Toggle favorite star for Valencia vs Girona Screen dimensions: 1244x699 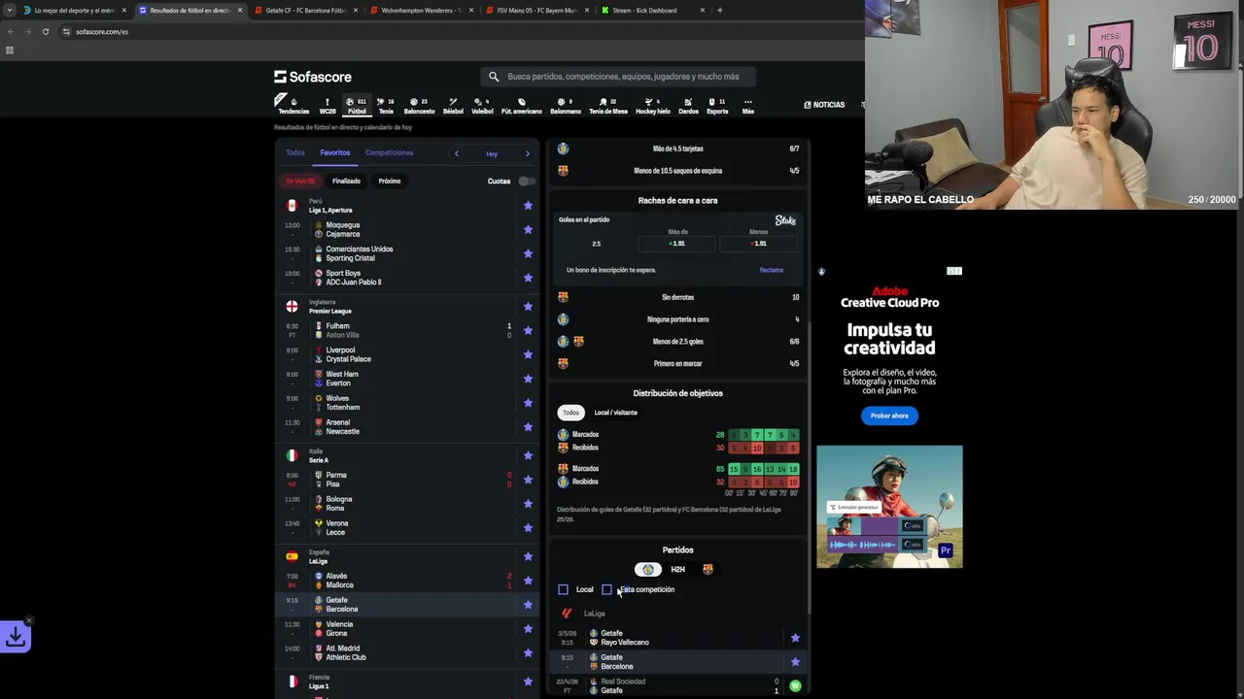point(528,628)
